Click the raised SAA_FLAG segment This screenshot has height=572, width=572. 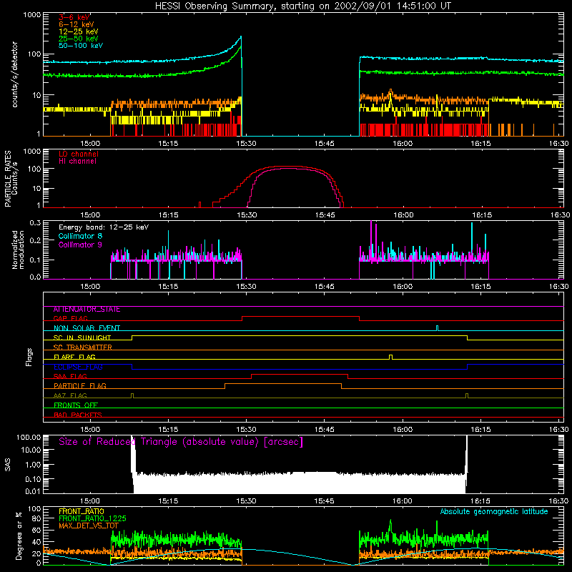coord(300,374)
